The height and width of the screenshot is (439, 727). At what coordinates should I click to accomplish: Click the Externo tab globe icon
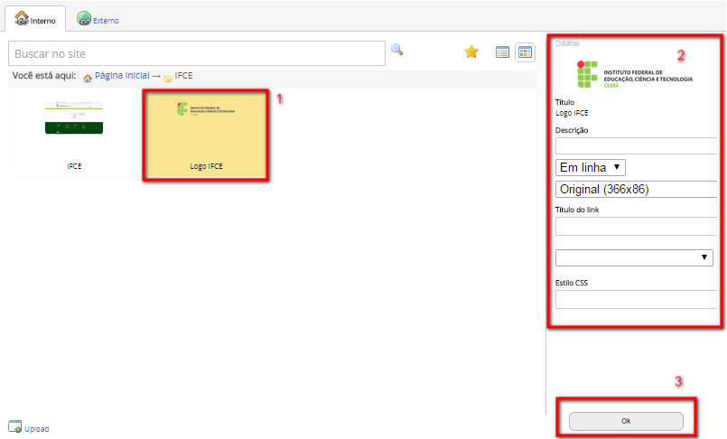tap(84, 18)
